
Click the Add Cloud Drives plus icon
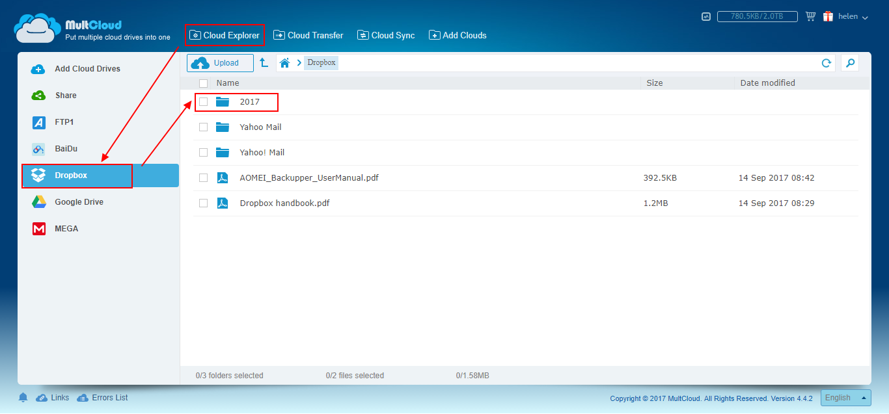point(38,69)
